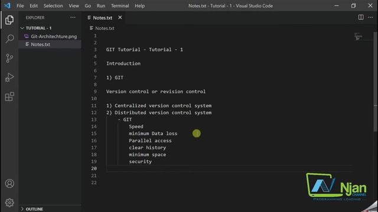
Task: Click 'clear history' on line 17
Action: tap(147, 148)
